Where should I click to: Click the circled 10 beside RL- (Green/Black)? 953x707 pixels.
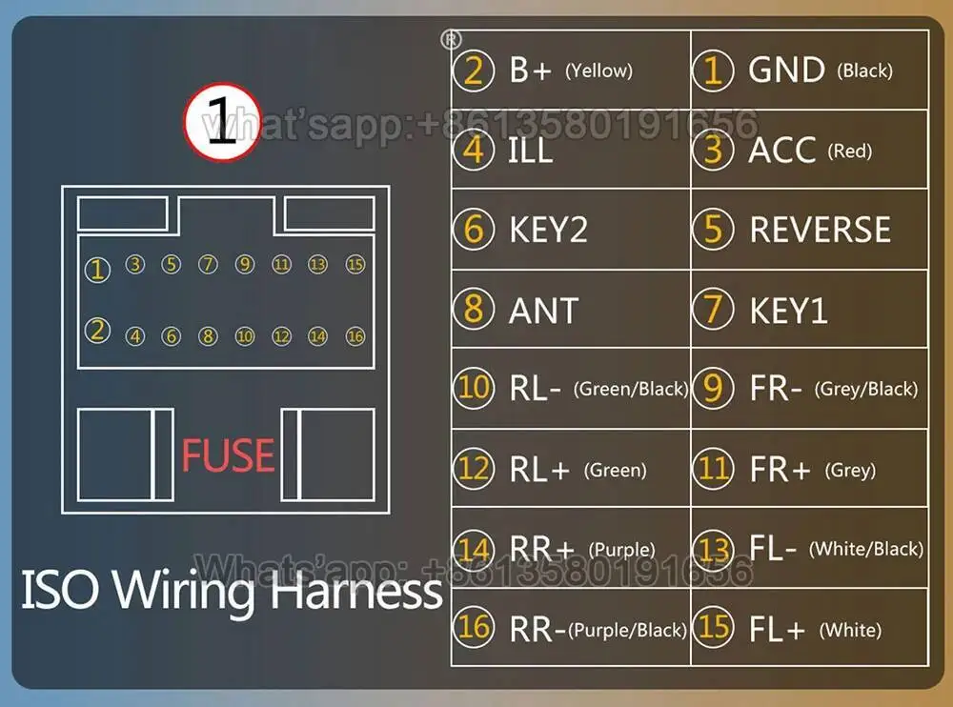474,388
